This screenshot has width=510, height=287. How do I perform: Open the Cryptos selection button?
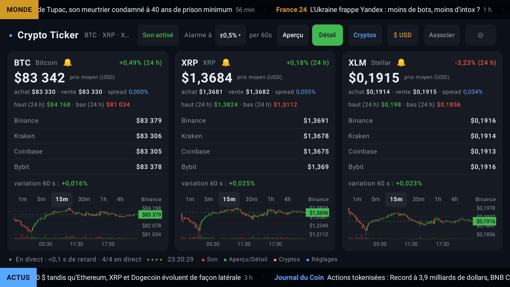coord(365,35)
